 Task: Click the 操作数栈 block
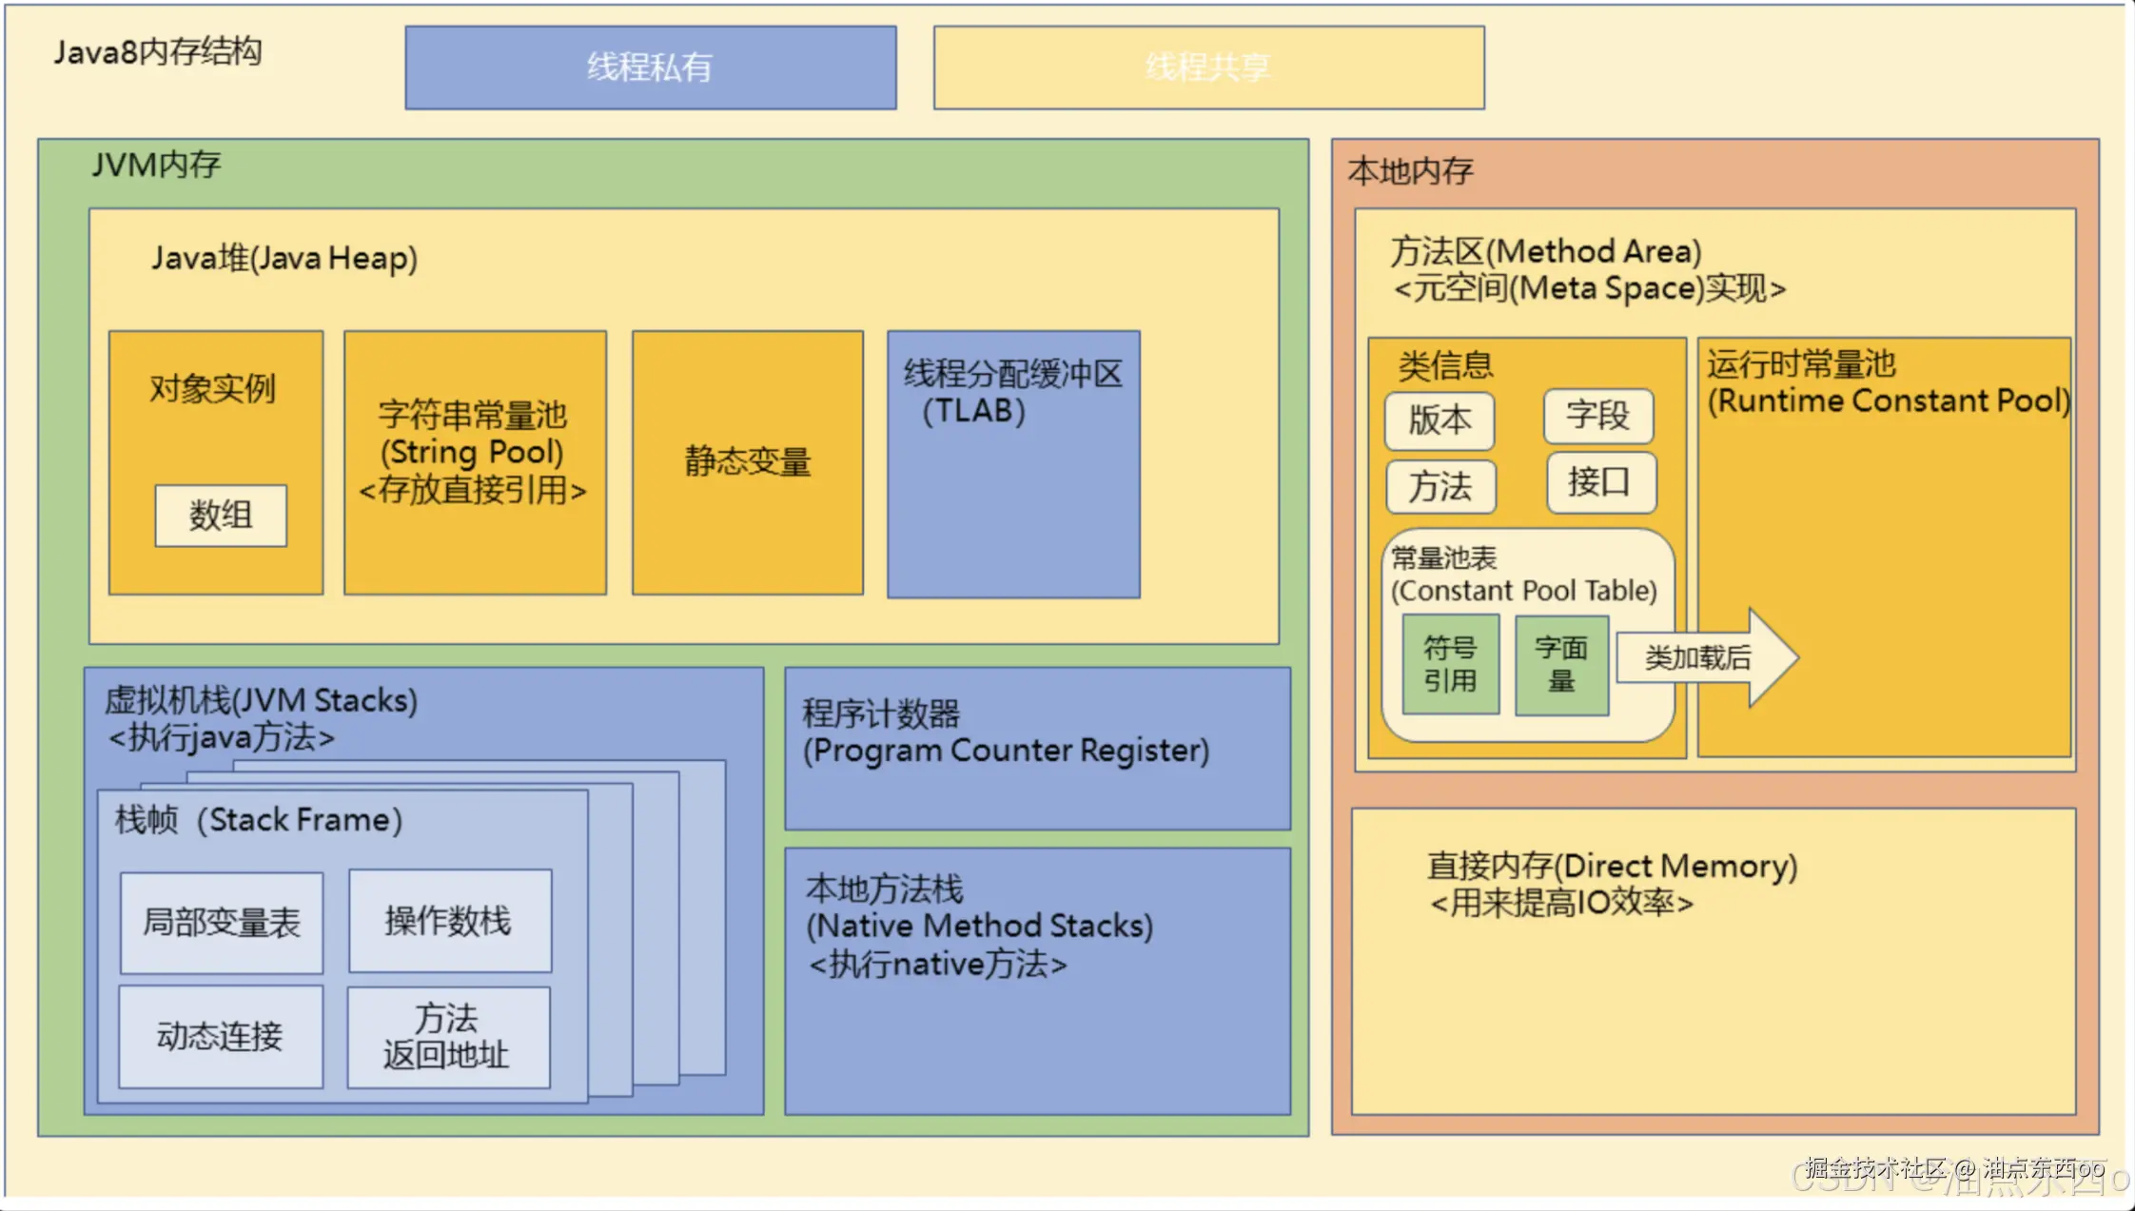449,921
